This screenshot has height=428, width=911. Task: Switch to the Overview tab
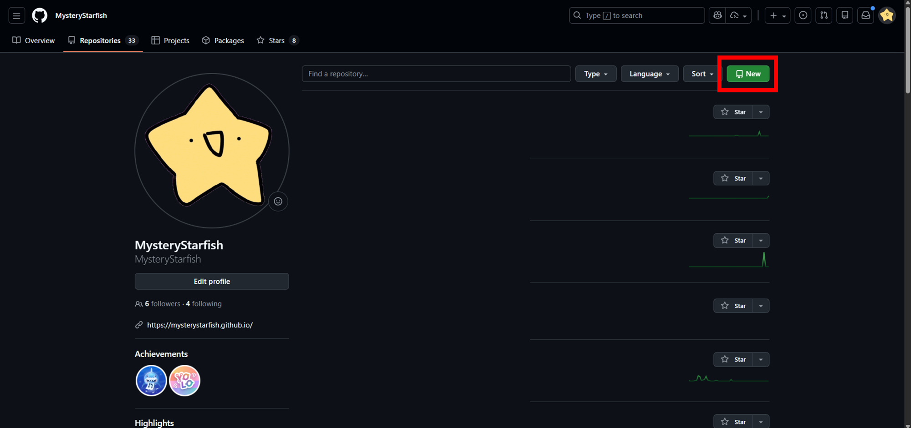[34, 40]
